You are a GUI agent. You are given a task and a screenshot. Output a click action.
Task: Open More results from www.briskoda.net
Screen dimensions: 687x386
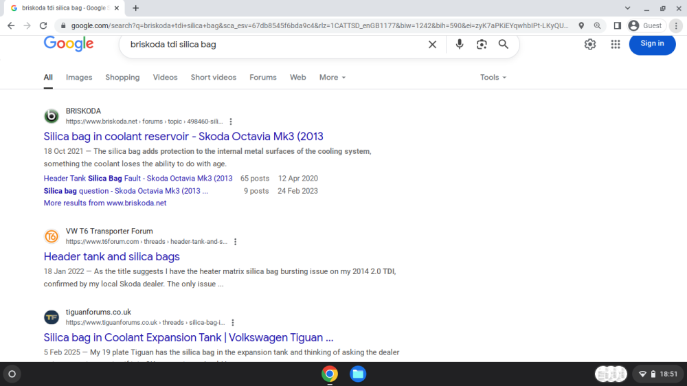tap(104, 203)
